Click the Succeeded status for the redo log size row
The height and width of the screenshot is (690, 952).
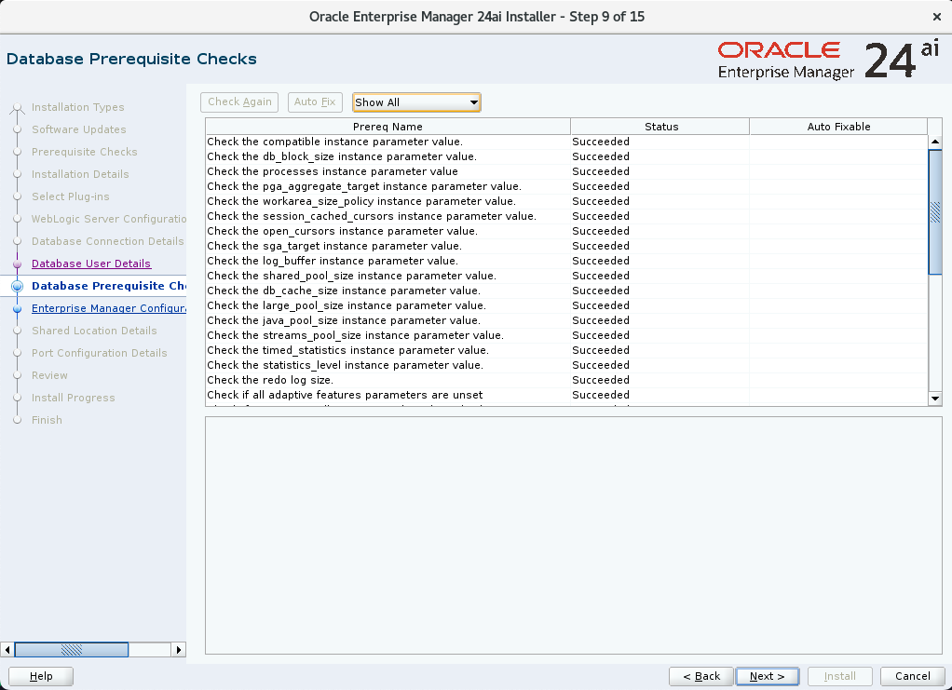click(601, 380)
